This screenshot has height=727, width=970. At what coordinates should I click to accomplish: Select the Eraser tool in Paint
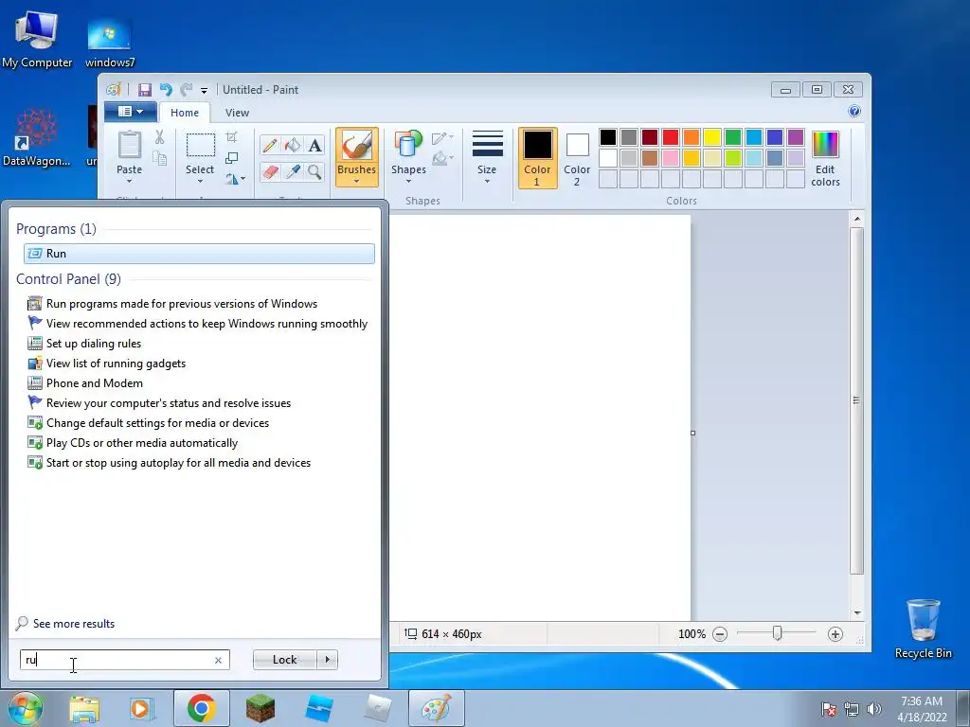tap(270, 171)
